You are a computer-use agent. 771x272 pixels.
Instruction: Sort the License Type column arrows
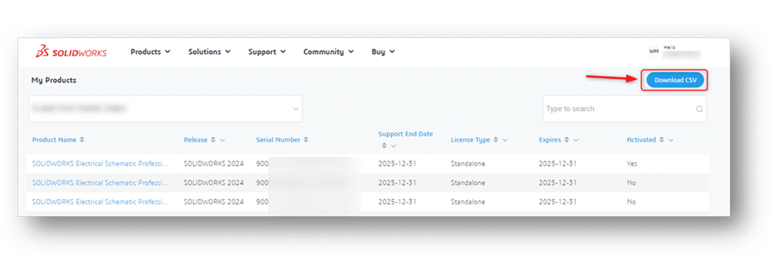(x=496, y=139)
